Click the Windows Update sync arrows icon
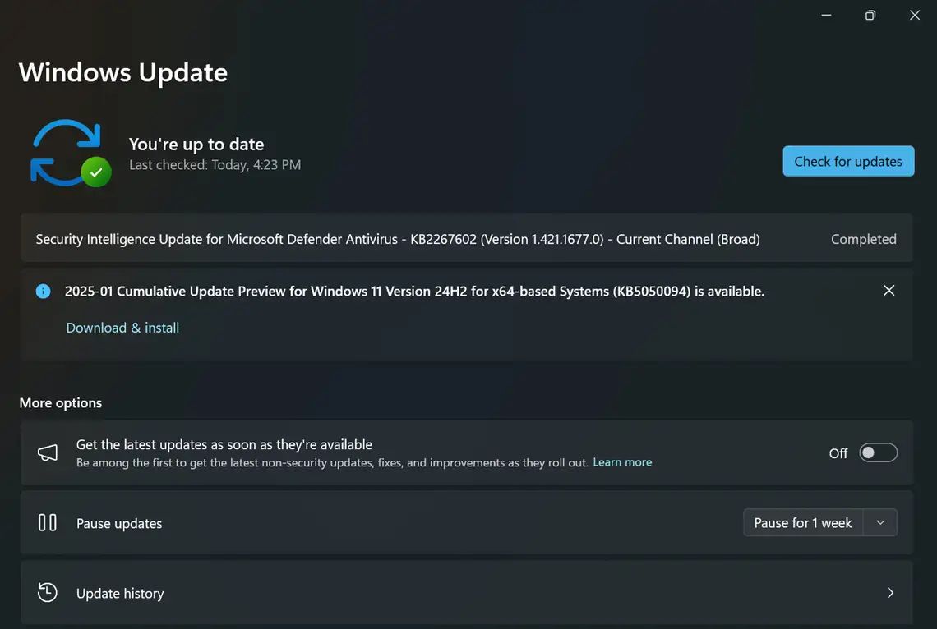This screenshot has width=937, height=629. (66, 152)
